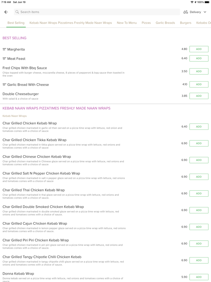The height and width of the screenshot is (282, 211).
Task: Add 11" Meat Feast to basket
Action: click(199, 59)
